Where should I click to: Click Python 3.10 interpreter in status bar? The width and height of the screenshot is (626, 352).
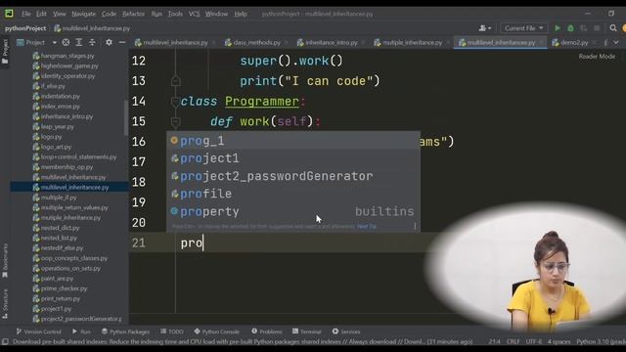pos(601,341)
